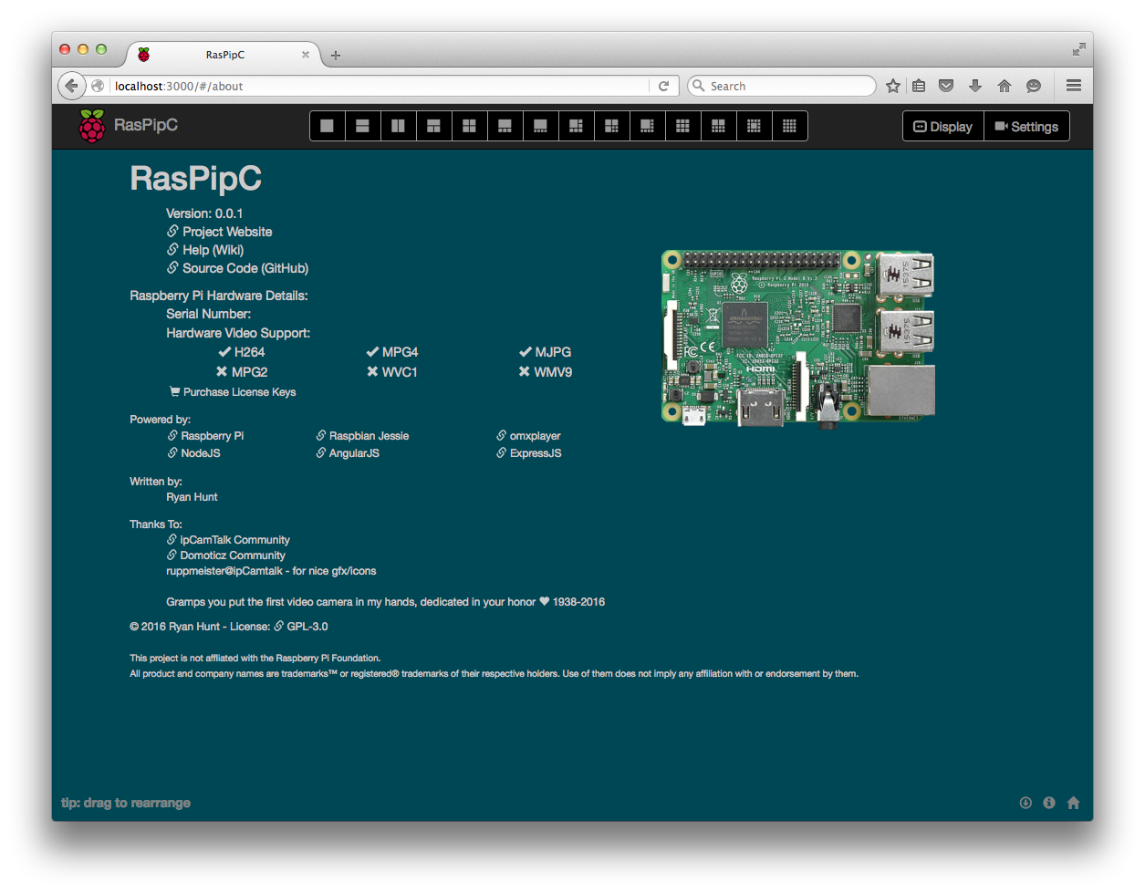
Task: Pick layout with one large and three below
Action: pyautogui.click(x=505, y=126)
